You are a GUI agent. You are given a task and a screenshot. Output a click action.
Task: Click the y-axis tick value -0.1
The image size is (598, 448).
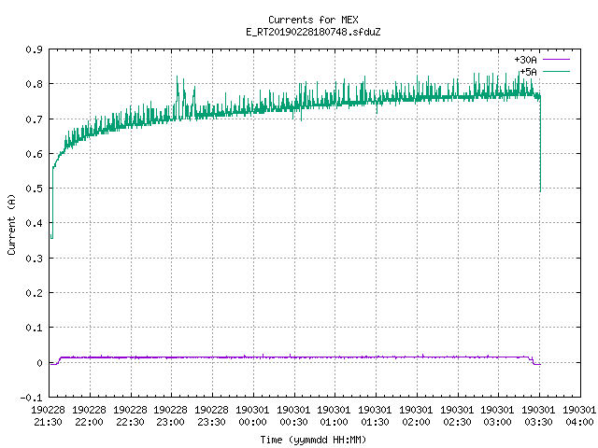tap(31, 398)
